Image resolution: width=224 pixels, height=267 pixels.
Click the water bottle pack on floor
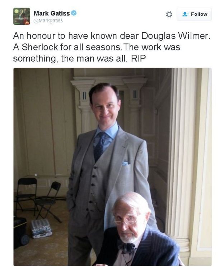41,228
